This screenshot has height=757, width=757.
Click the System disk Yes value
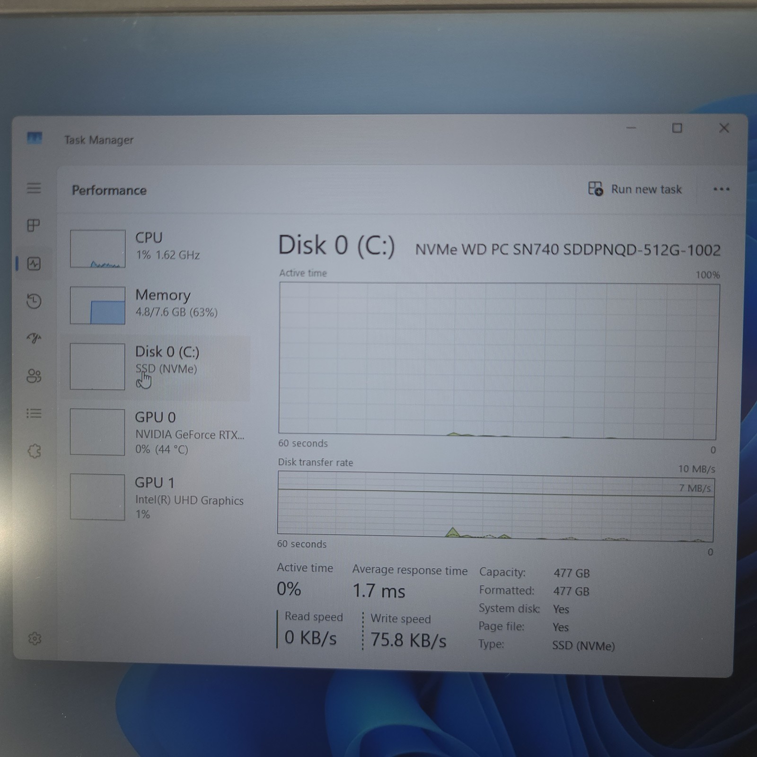click(x=561, y=609)
